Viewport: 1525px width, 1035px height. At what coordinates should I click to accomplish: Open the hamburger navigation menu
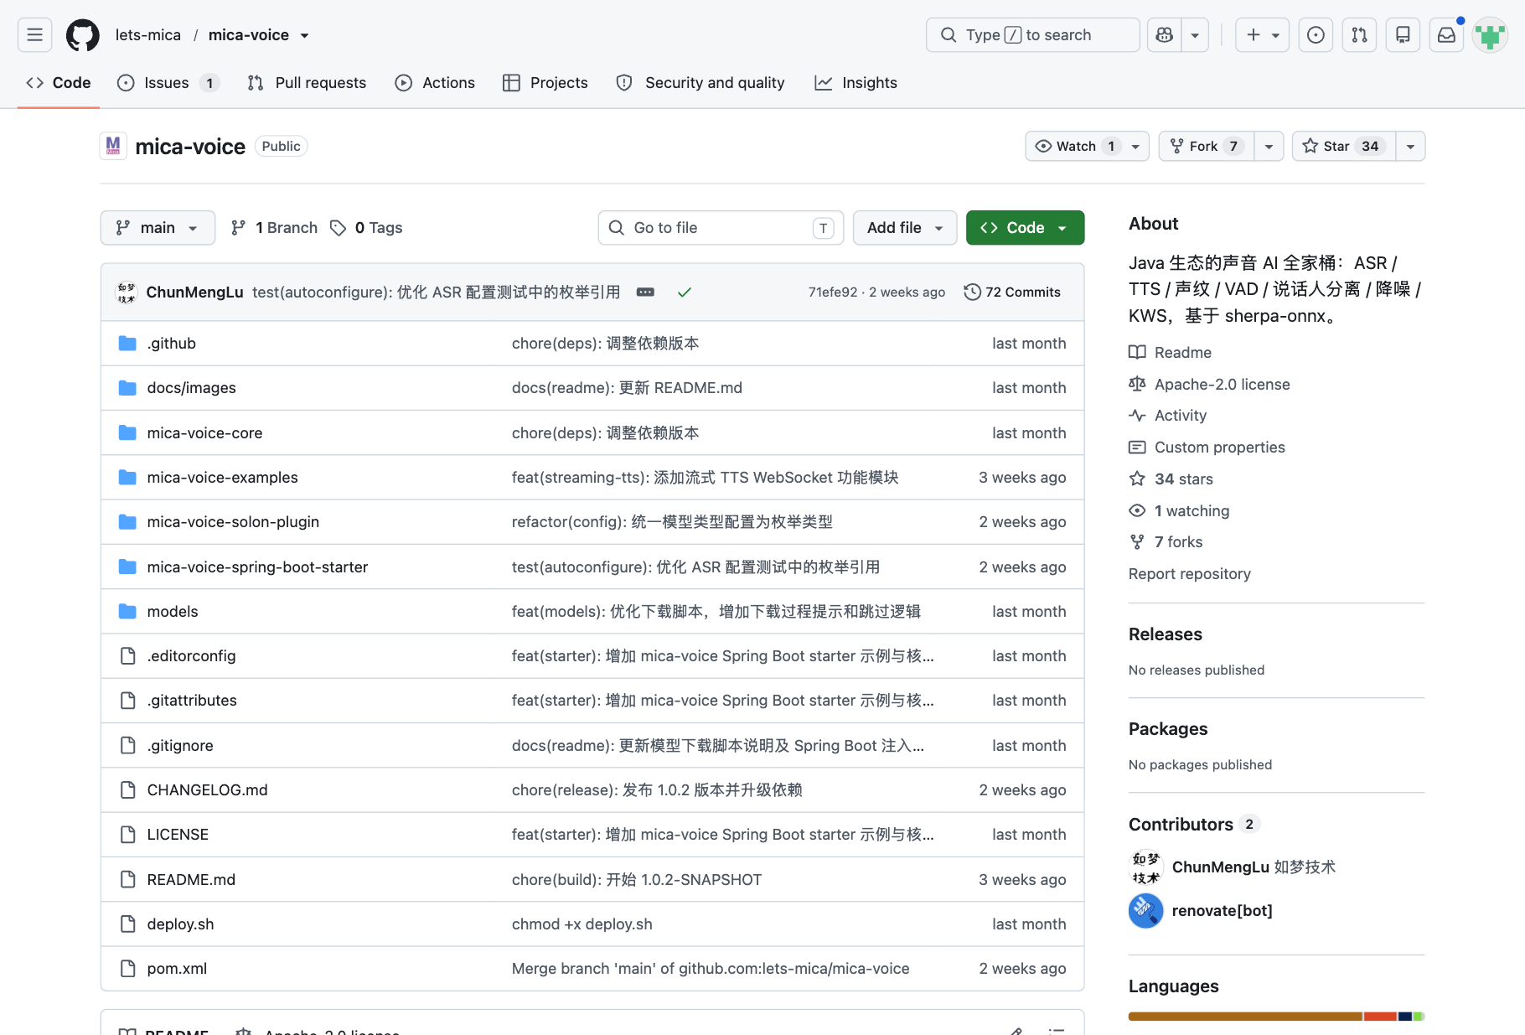pos(34,35)
